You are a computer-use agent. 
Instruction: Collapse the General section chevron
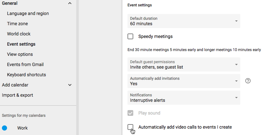[70, 3]
